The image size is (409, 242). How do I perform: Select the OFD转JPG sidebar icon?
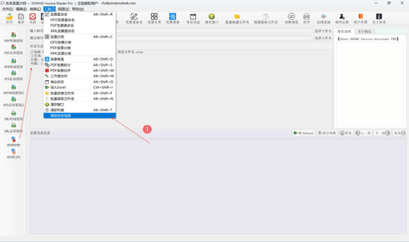pos(13,154)
